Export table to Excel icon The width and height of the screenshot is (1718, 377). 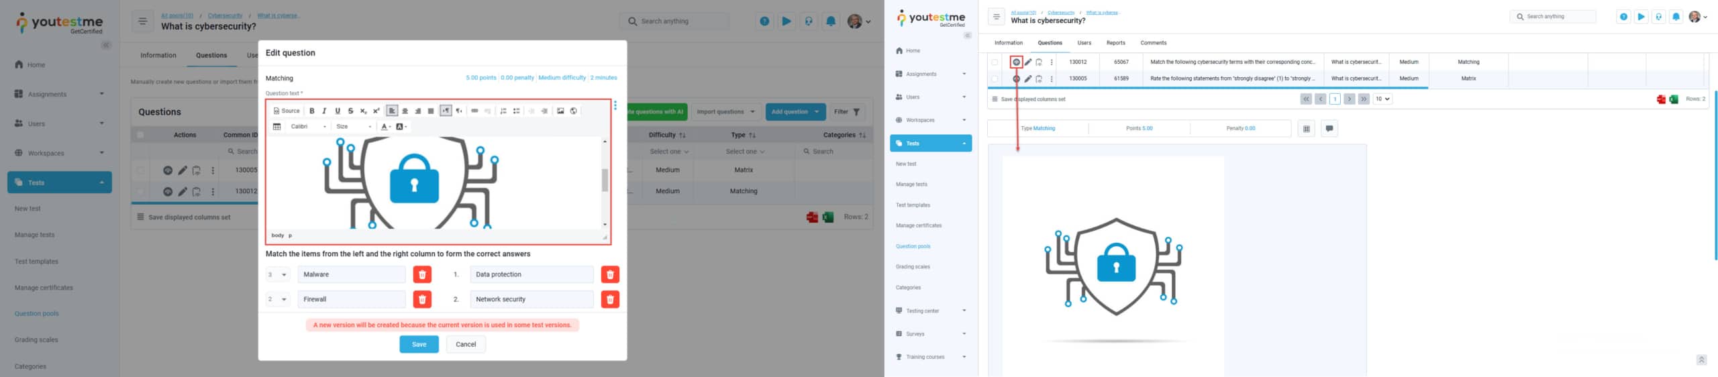1674,99
